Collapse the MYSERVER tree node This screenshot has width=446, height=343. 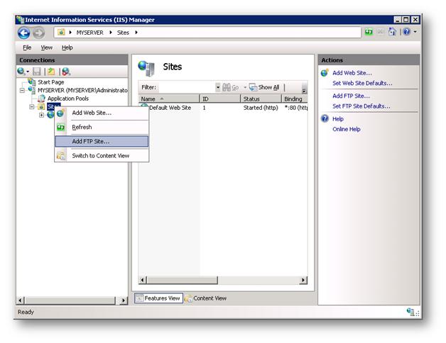click(22, 90)
